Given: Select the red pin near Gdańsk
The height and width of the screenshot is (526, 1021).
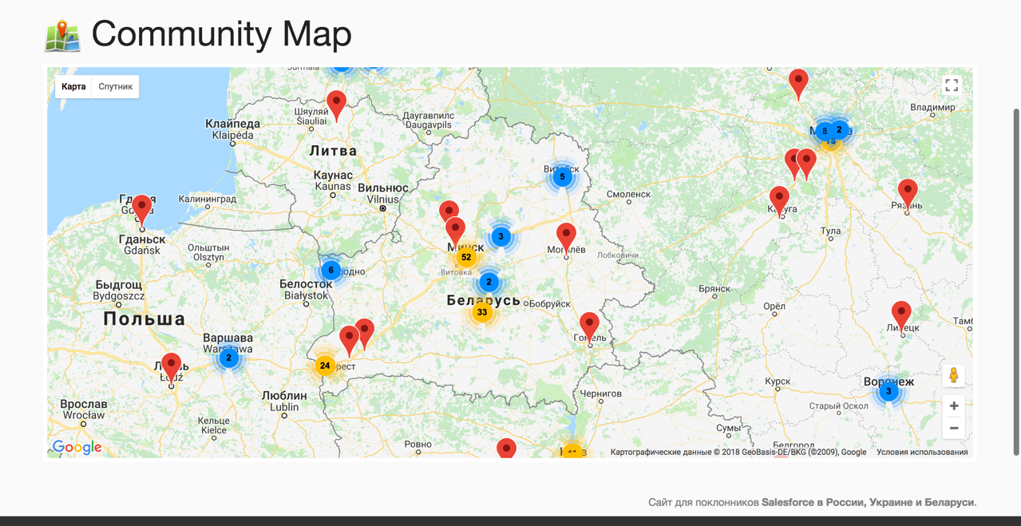Looking at the screenshot, I should pos(142,208).
